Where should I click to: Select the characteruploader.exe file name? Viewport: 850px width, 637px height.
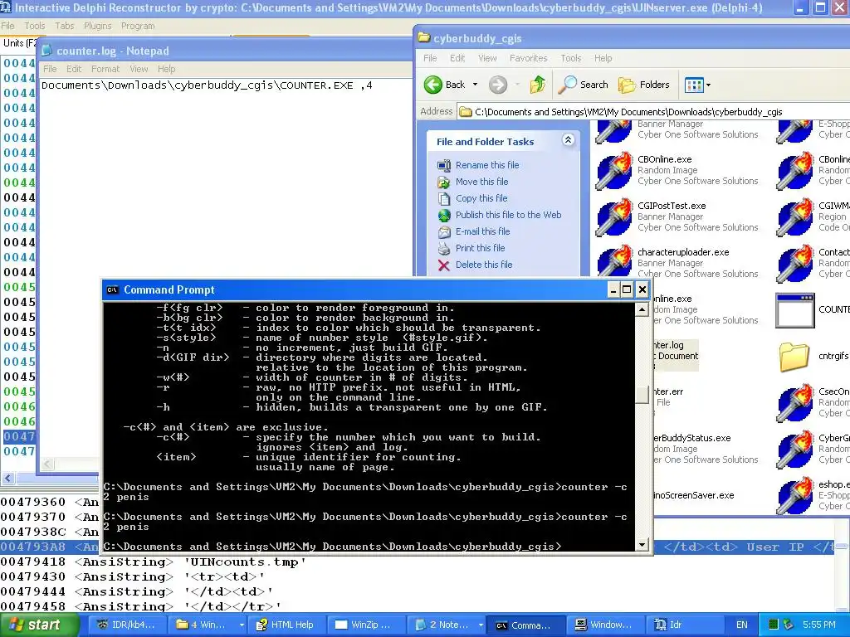click(683, 252)
